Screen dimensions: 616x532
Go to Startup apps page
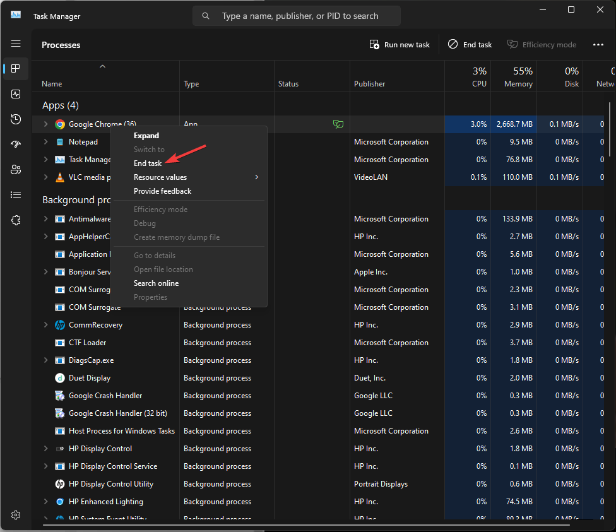click(x=16, y=145)
